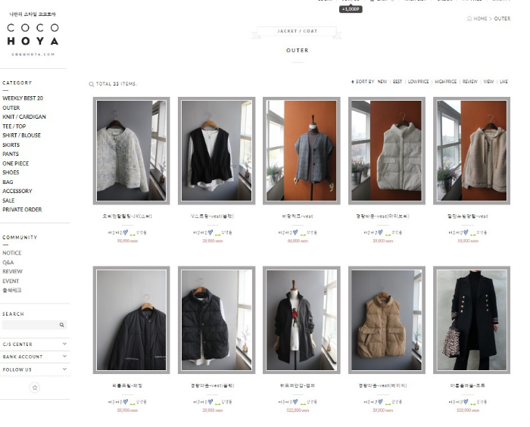This screenshot has height=427, width=530.
Task: Click the home icon in breadcrumb
Action: pos(469,19)
